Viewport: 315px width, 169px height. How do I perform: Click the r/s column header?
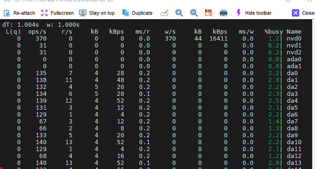67,32
